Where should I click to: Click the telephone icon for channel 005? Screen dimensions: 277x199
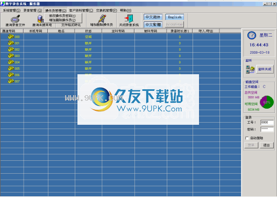(11, 68)
